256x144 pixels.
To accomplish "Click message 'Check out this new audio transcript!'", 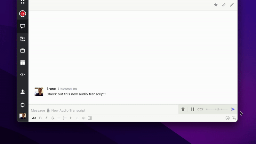I will (76, 94).
